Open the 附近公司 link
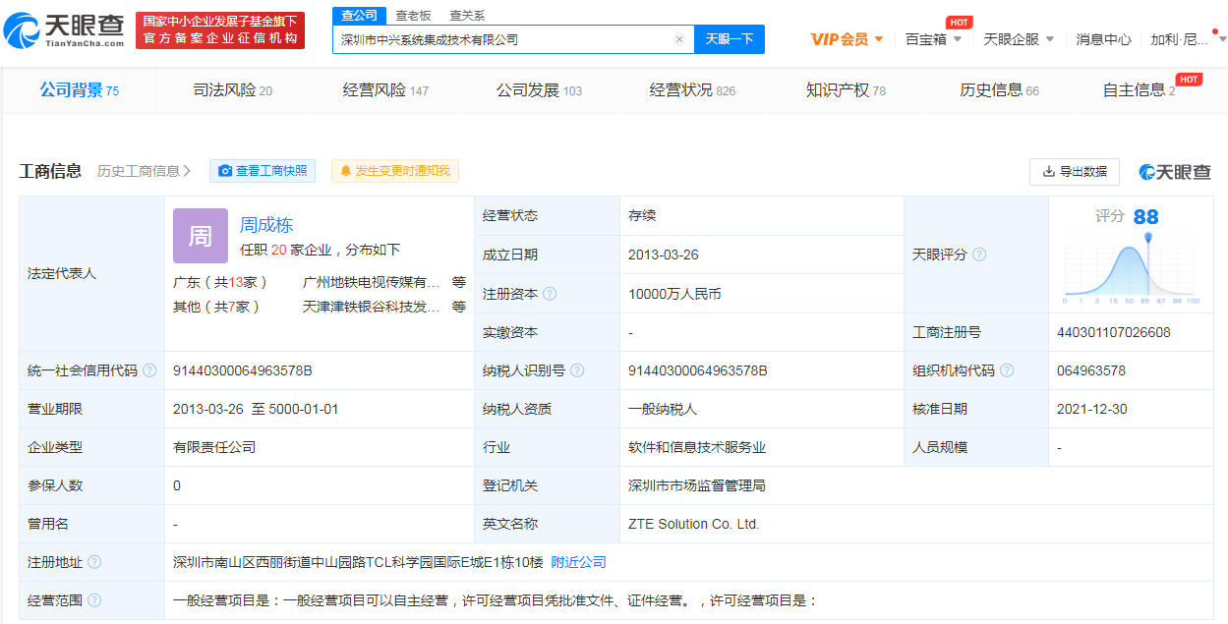This screenshot has height=624, width=1228. [578, 562]
